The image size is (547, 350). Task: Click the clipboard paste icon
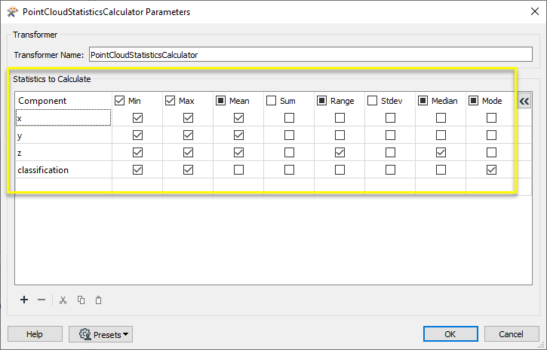(98, 300)
